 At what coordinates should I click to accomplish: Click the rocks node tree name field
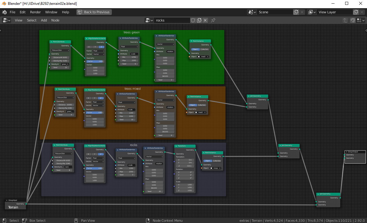coord(172,20)
